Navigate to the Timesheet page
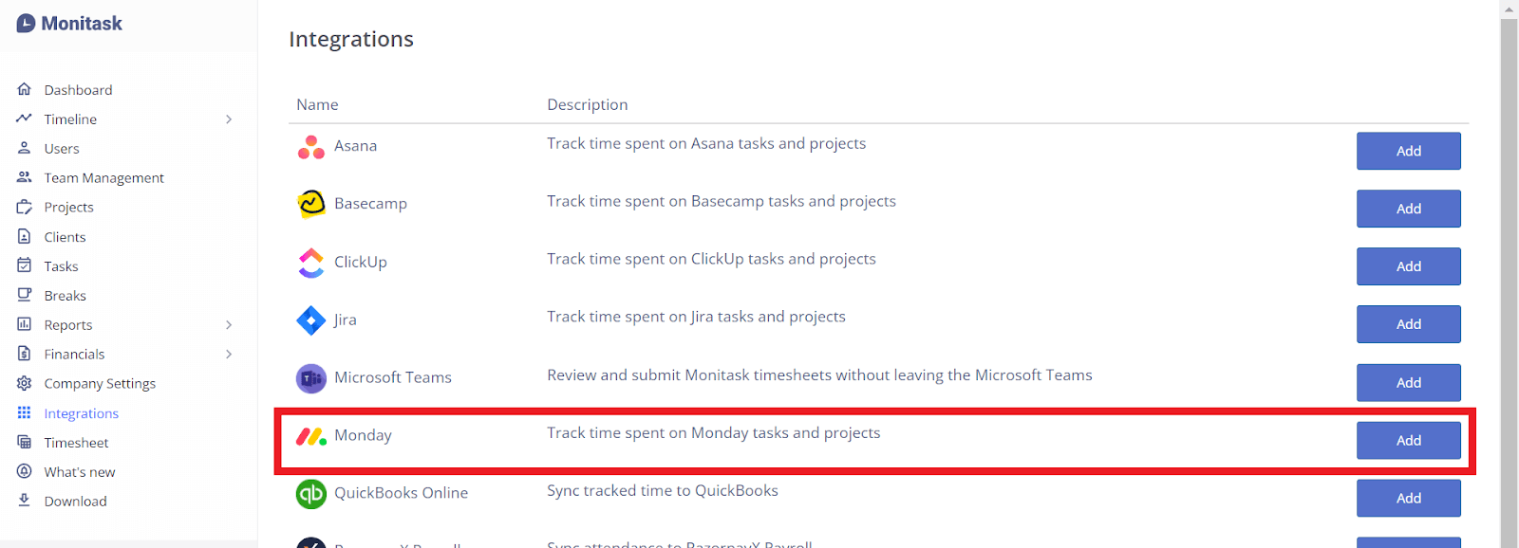The image size is (1519, 548). coord(76,442)
